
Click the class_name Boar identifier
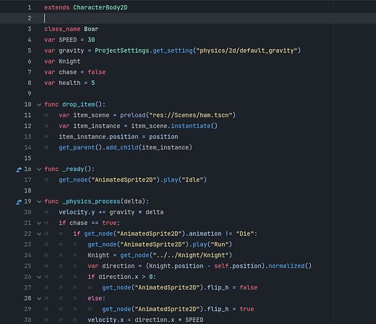91,29
